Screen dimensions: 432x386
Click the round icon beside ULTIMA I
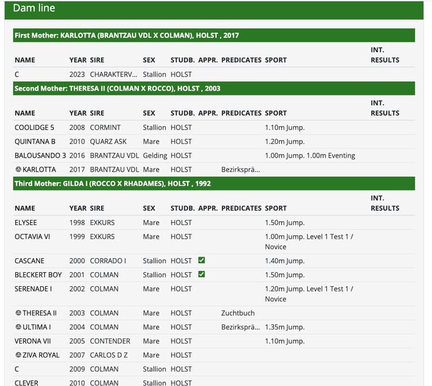18,327
